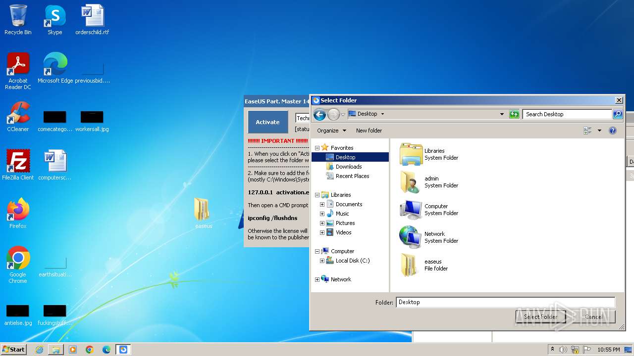Viewport: 634px width, 356px height.
Task: Collapse the Computer tree group
Action: [317, 251]
